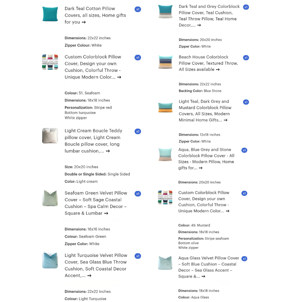This screenshot has width=302, height=302.
Task: Open the Aqua Glass Velvet Pillow Cover listing
Action: (x=209, y=267)
